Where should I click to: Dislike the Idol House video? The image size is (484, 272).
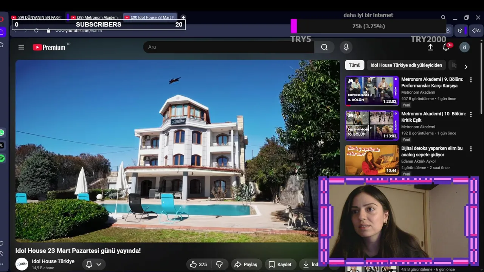[x=219, y=264]
